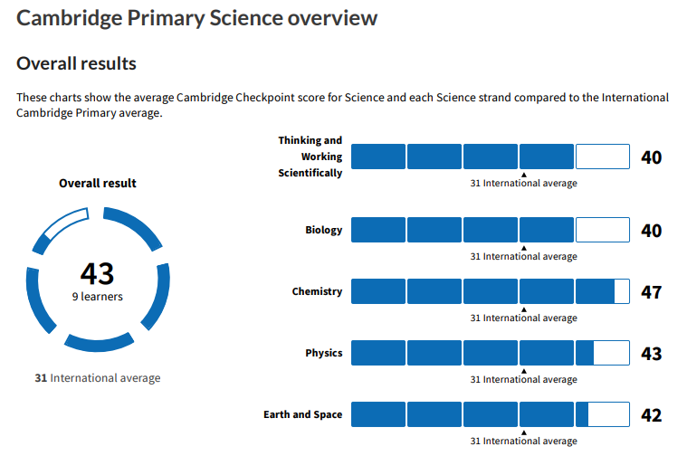Screen dimensions: 687x456
Task: Click the unfilled white segment of the donut chart
Action: pyautogui.click(x=64, y=228)
